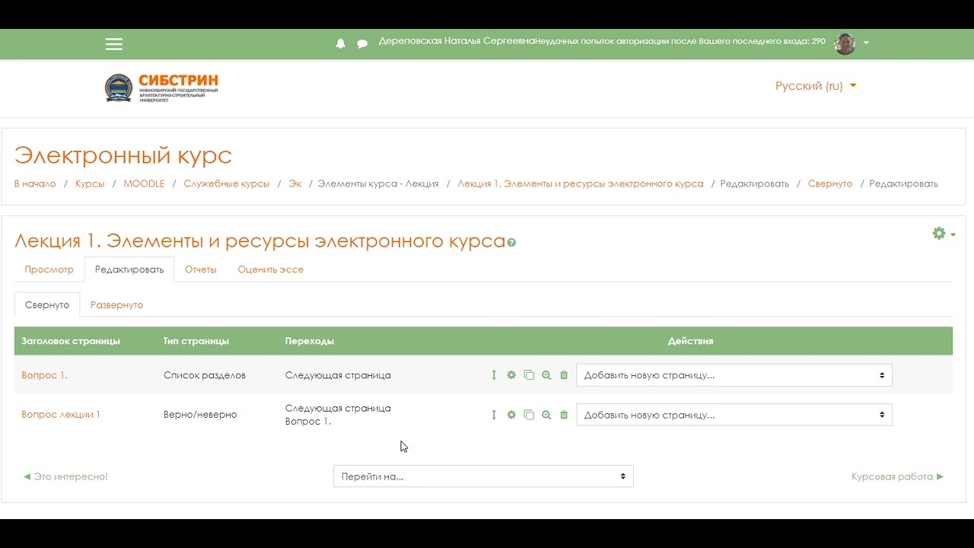The image size is (974, 548).
Task: Duplicate page icon in Вопрос лекции 1 row
Action: tap(529, 415)
